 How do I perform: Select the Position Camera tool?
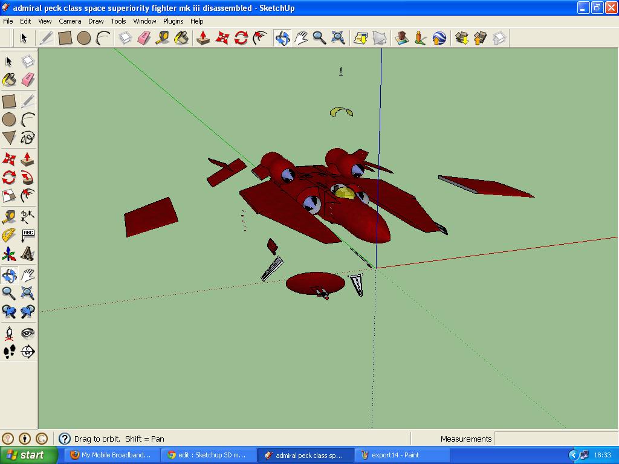tap(8, 333)
